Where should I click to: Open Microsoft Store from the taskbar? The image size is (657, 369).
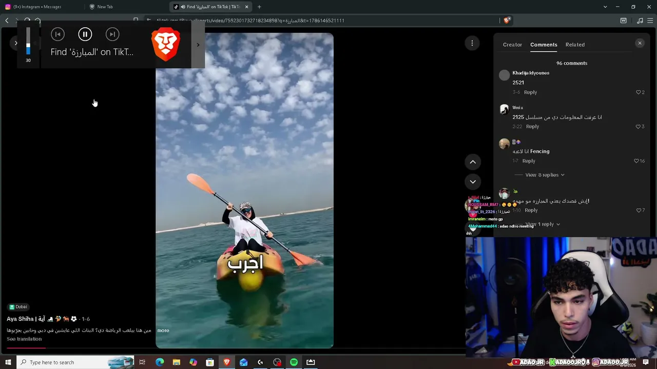click(210, 362)
